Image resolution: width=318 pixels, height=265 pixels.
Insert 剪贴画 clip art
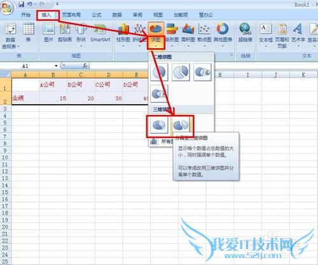[x=65, y=33]
